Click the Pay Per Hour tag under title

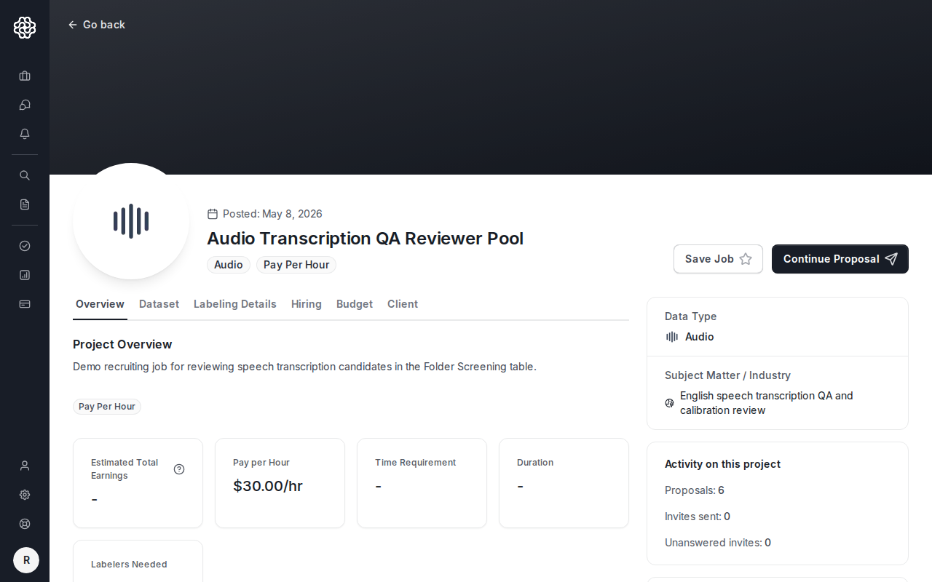click(x=296, y=265)
